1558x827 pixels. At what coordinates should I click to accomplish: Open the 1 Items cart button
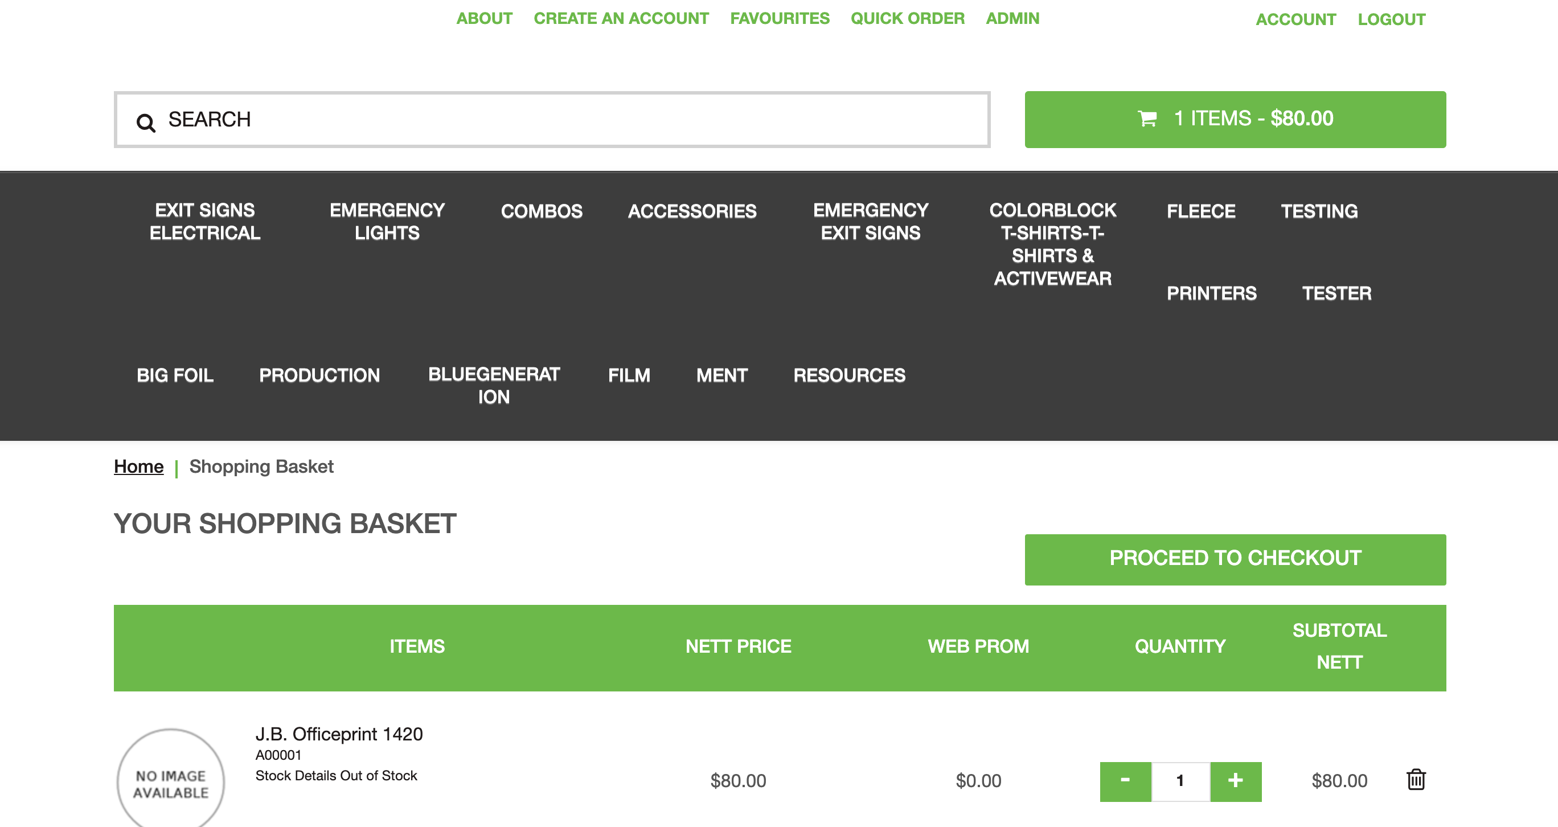click(x=1235, y=119)
